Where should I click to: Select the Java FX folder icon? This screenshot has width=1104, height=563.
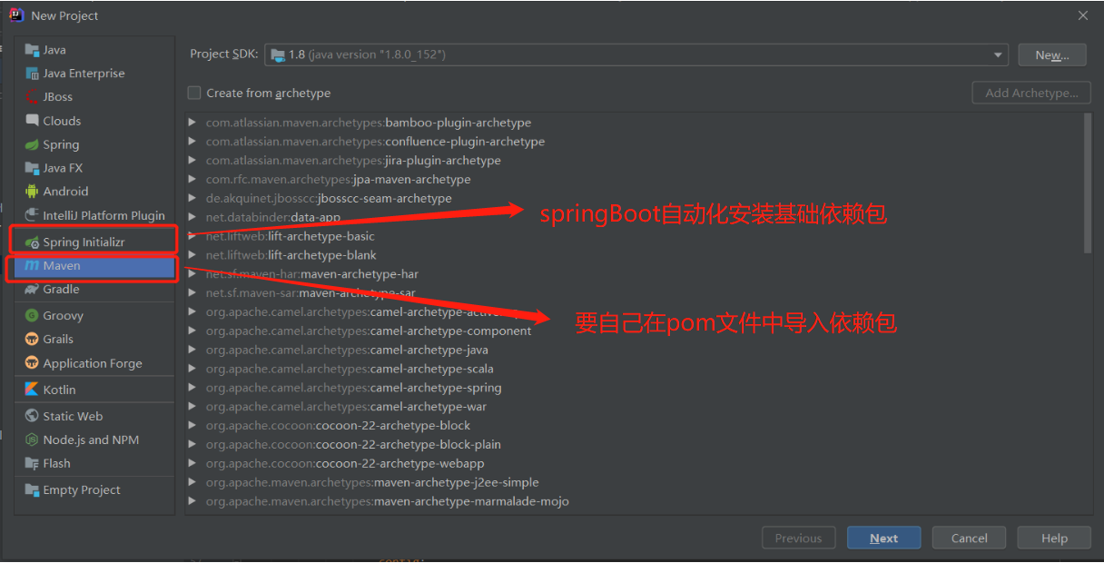pyautogui.click(x=33, y=168)
